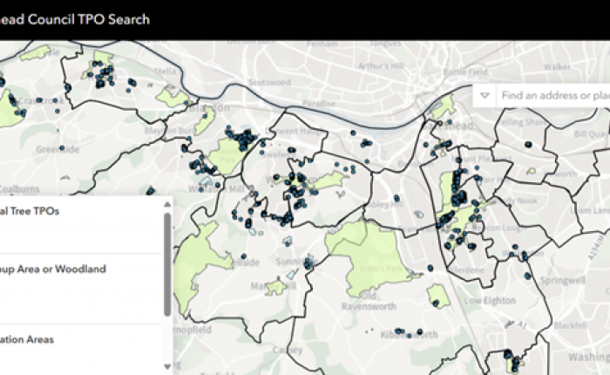Open the search source dropdown arrow

point(485,95)
